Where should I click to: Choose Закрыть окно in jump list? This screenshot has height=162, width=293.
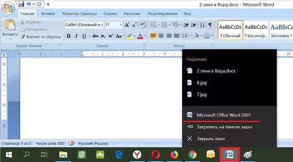coord(229,139)
